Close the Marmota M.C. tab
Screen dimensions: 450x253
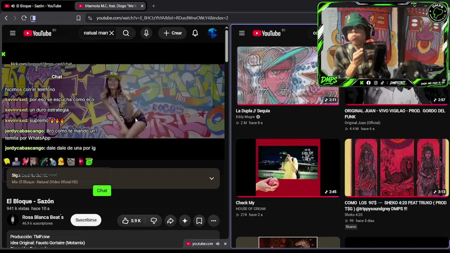tap(142, 6)
